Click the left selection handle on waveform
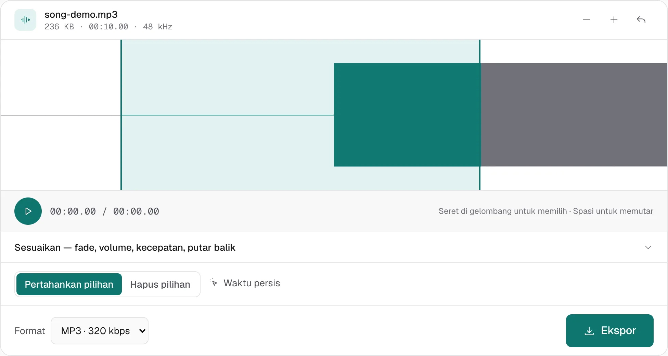 [x=121, y=115]
